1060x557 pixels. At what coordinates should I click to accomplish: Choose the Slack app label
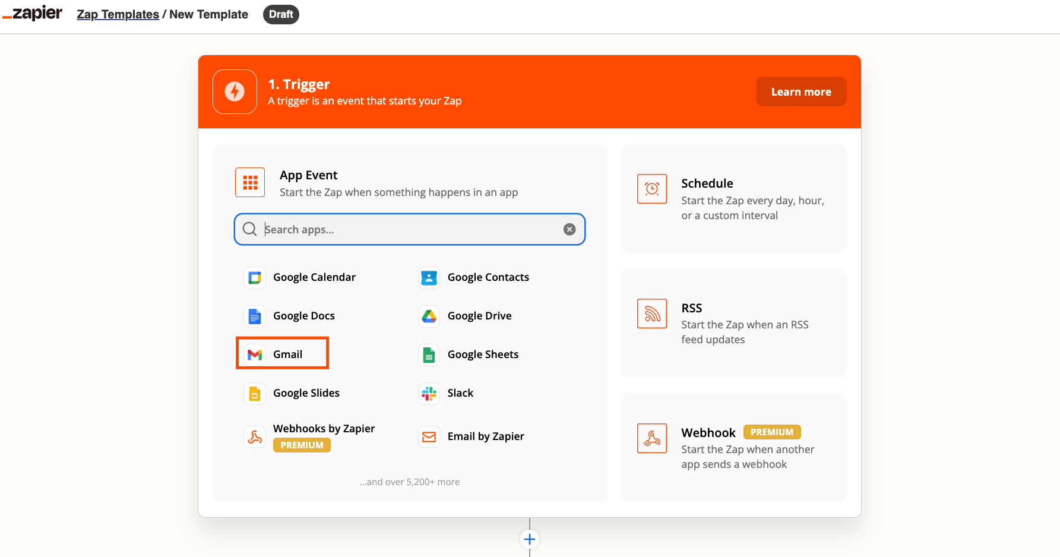tap(460, 393)
